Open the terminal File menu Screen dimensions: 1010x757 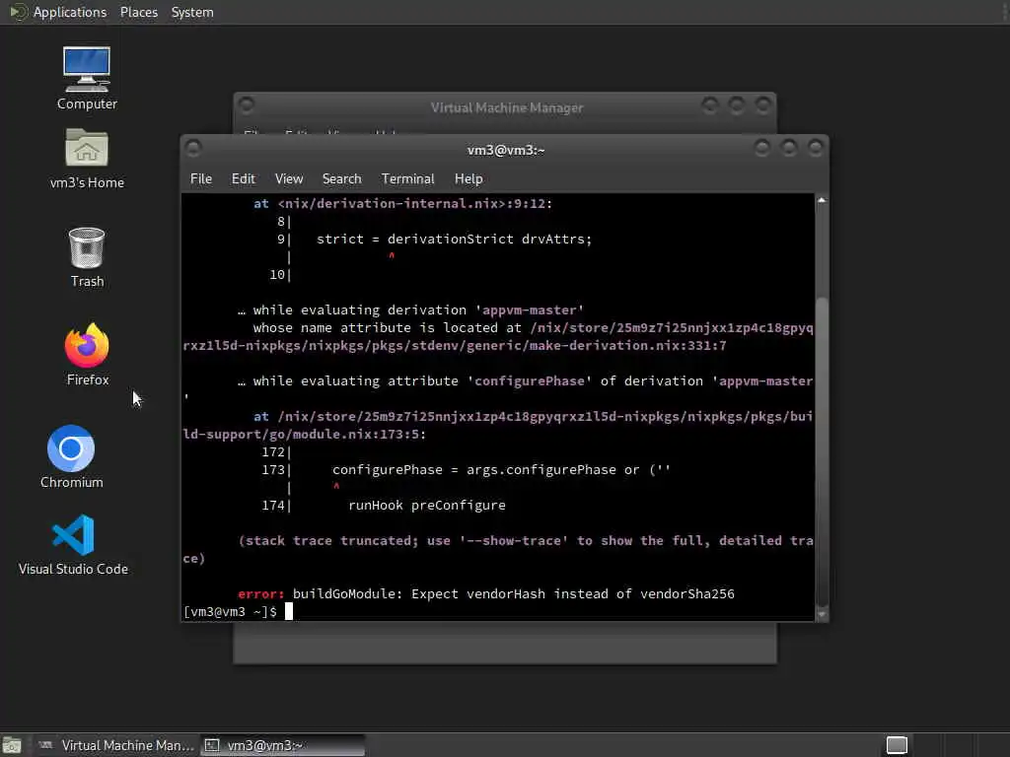201,179
